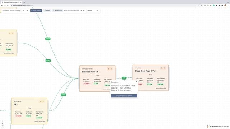Click browser back button
This screenshot has width=230, height=129.
[2, 5]
